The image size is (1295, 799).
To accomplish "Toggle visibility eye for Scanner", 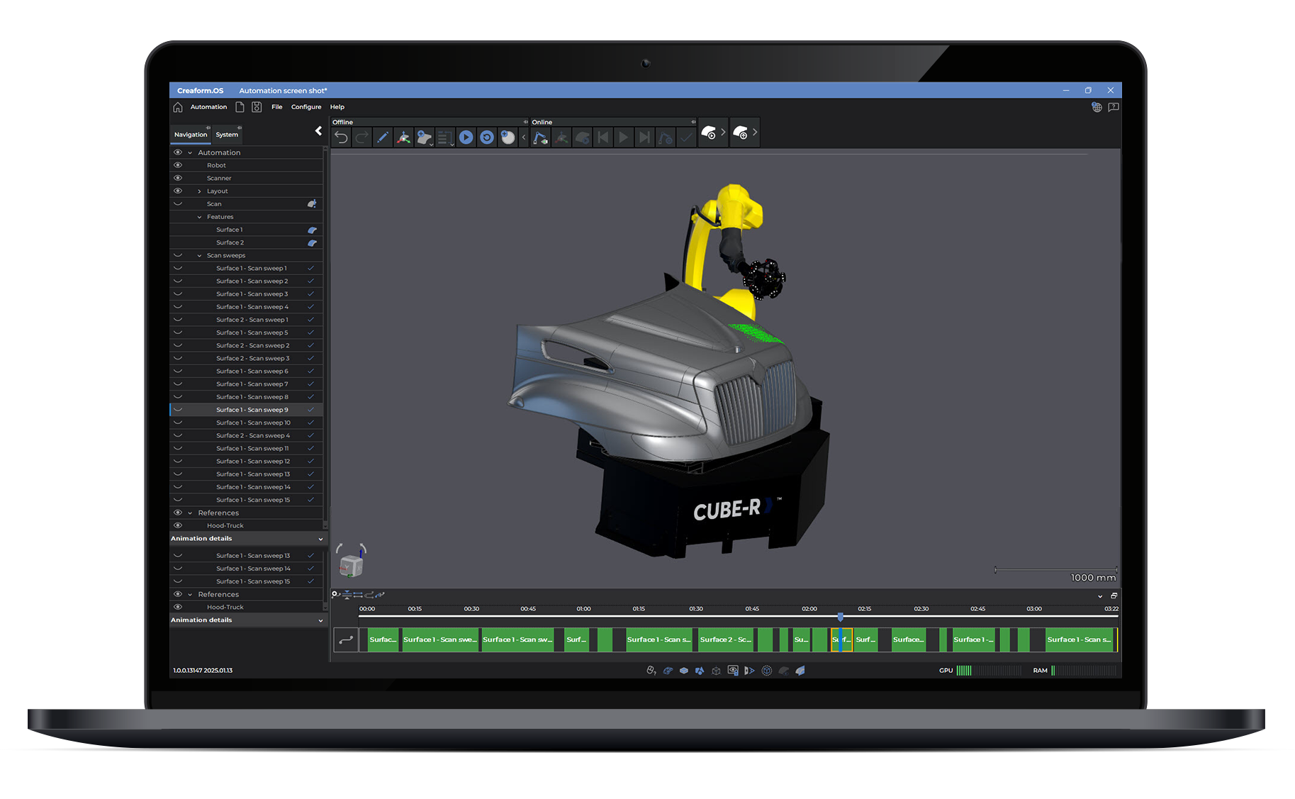I will pos(178,178).
